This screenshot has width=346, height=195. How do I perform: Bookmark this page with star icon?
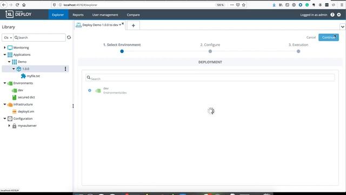(244, 5)
